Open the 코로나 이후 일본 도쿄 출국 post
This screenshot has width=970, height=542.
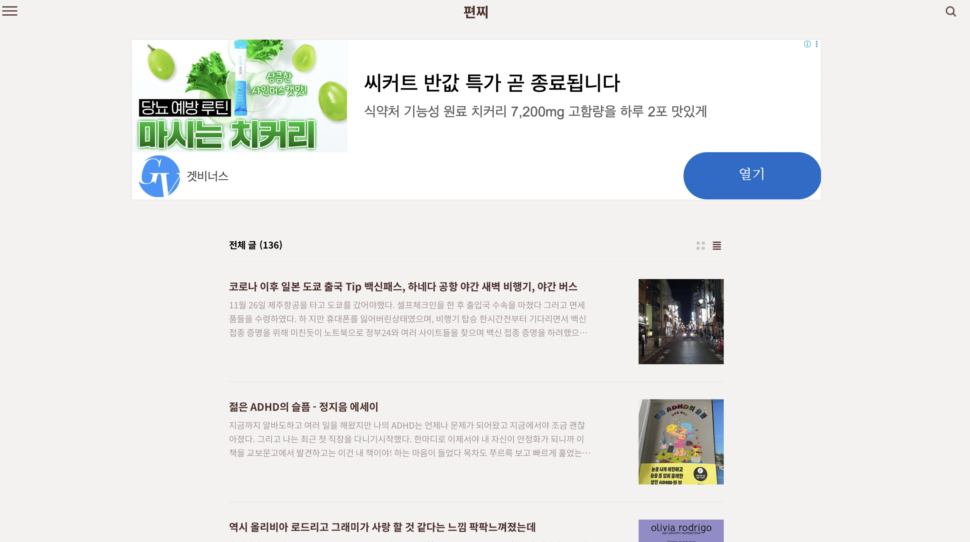click(x=403, y=287)
